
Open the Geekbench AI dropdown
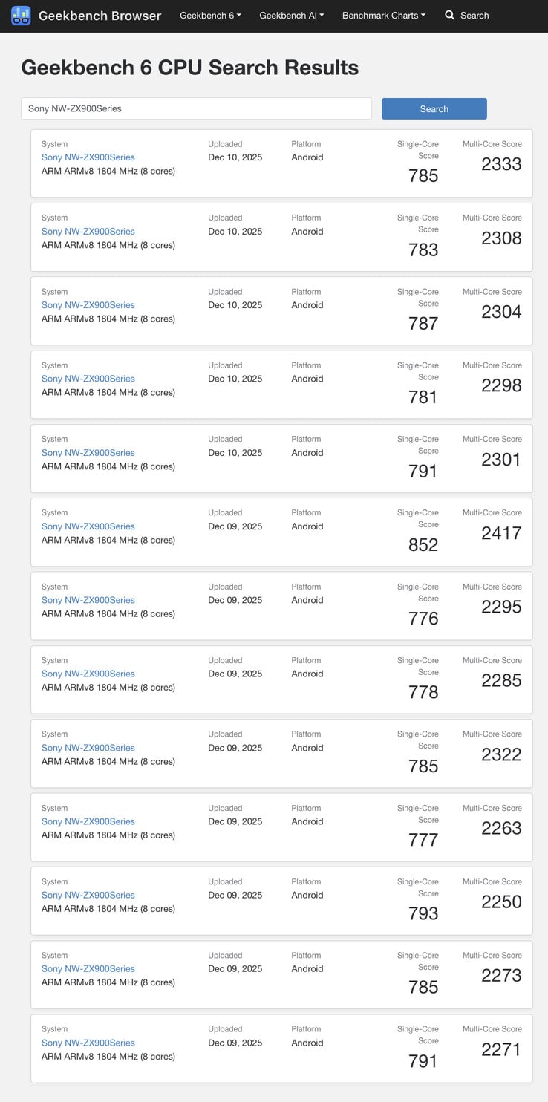[x=291, y=15]
